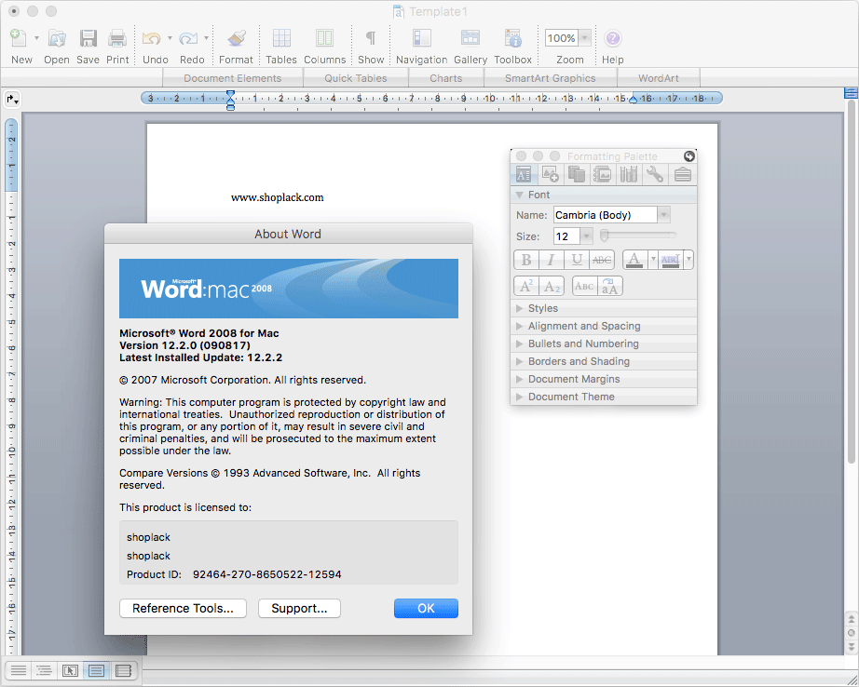859x687 pixels.
Task: Expand the Styles section
Action: pyautogui.click(x=519, y=308)
